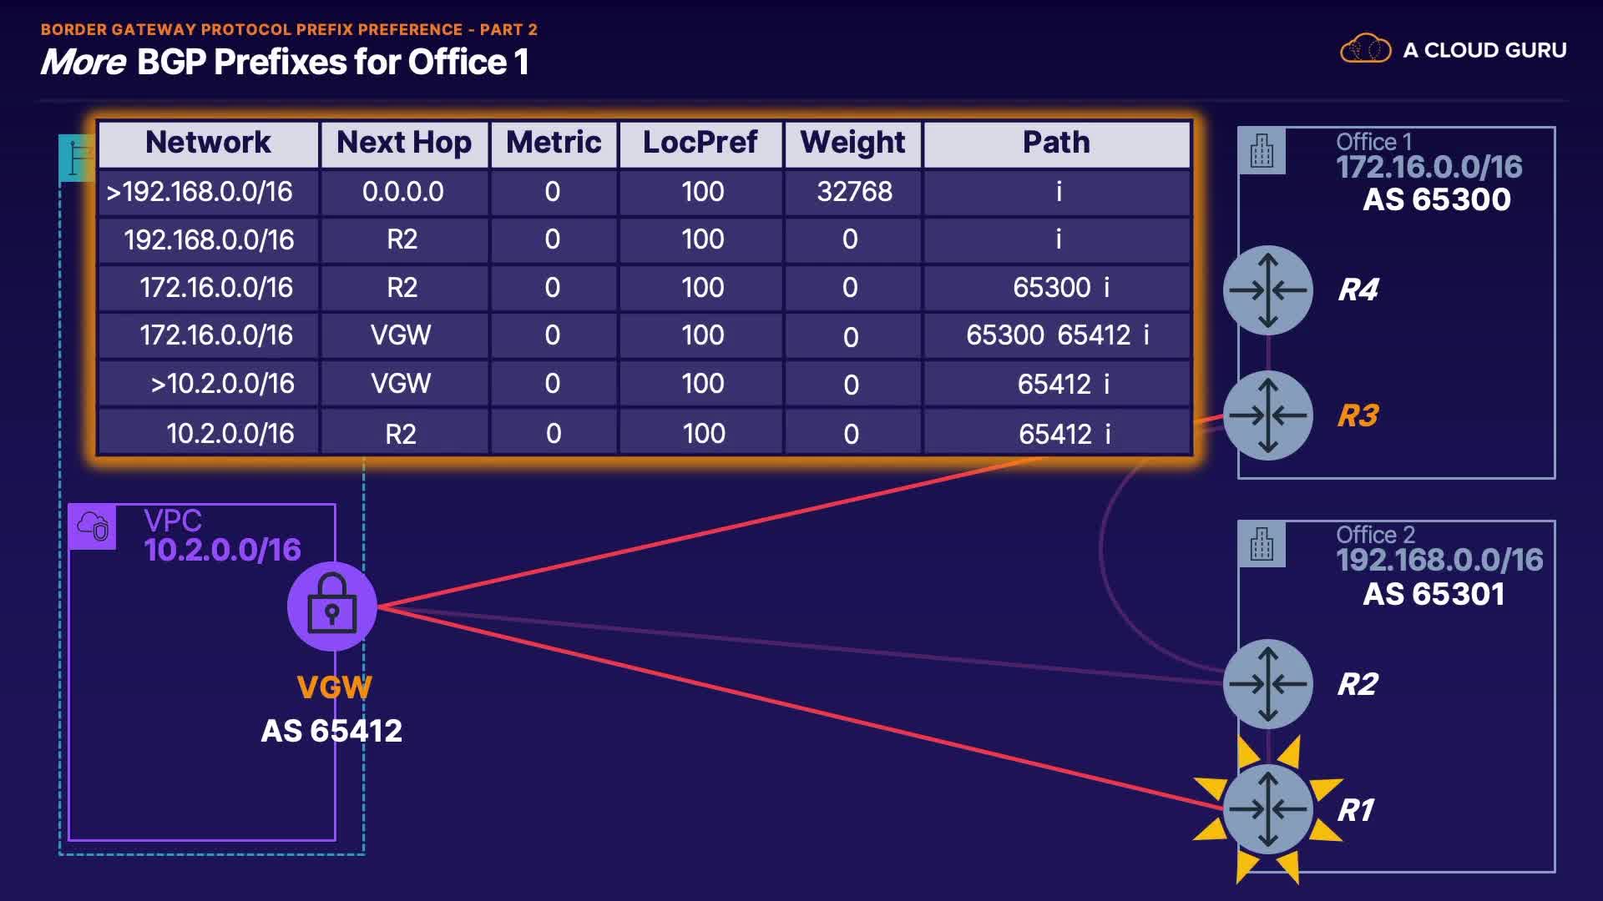Image resolution: width=1603 pixels, height=901 pixels.
Task: Click the Next Hop column header
Action: pos(404,143)
